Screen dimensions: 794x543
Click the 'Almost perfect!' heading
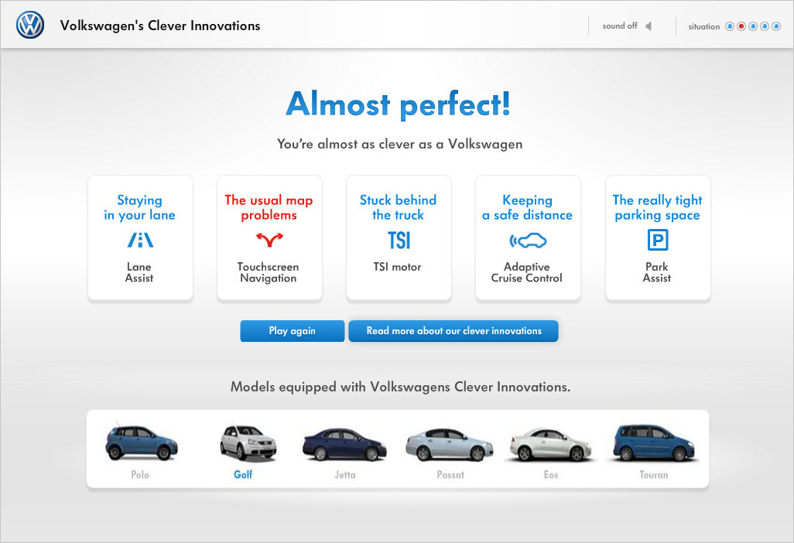(x=399, y=104)
